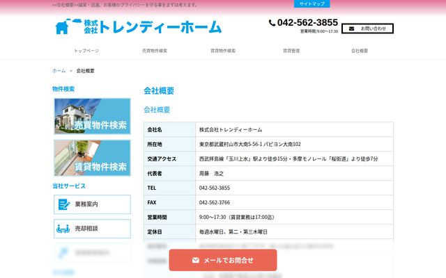This screenshot has height=278, width=446.
Task: Click the phone icon beside 042-562-3855
Action: [272, 23]
